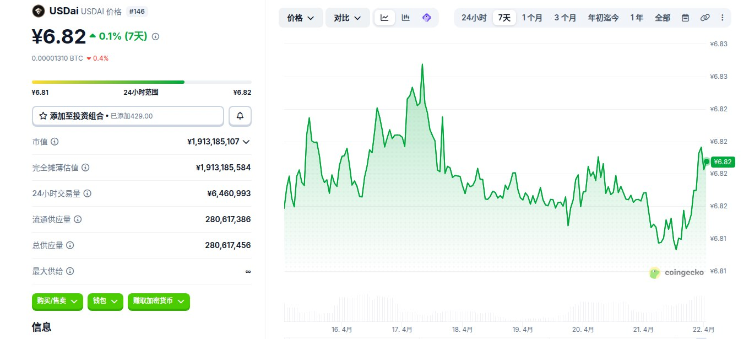The width and height of the screenshot is (749, 339).
Task: Click the large ¥6.82 price heading
Action: click(59, 36)
